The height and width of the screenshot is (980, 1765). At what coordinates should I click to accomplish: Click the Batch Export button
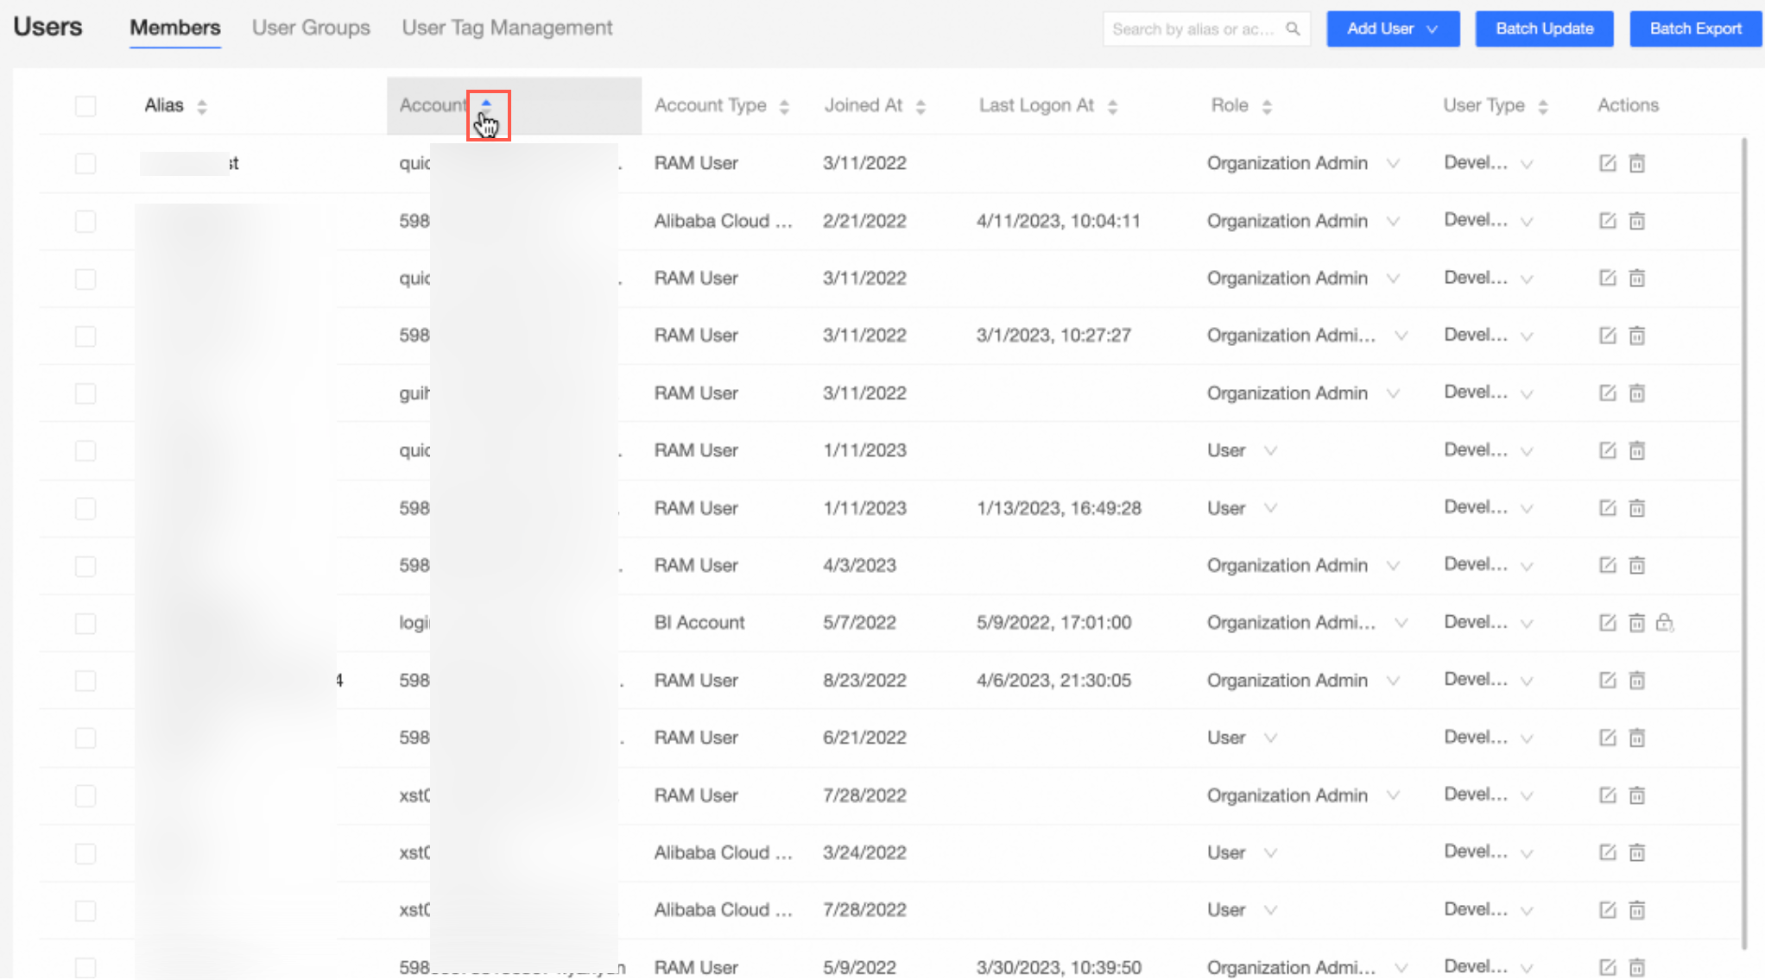(x=1695, y=29)
